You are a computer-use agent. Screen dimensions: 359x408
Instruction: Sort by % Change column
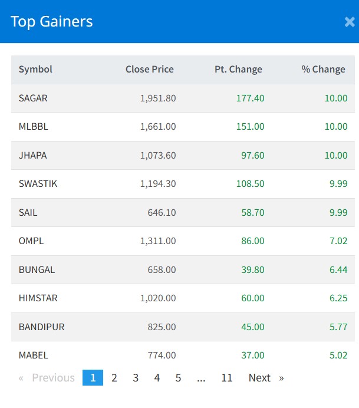pos(323,70)
